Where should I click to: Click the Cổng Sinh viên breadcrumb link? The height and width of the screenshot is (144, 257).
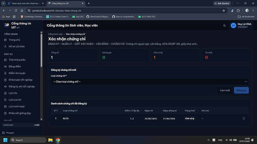click(55, 34)
